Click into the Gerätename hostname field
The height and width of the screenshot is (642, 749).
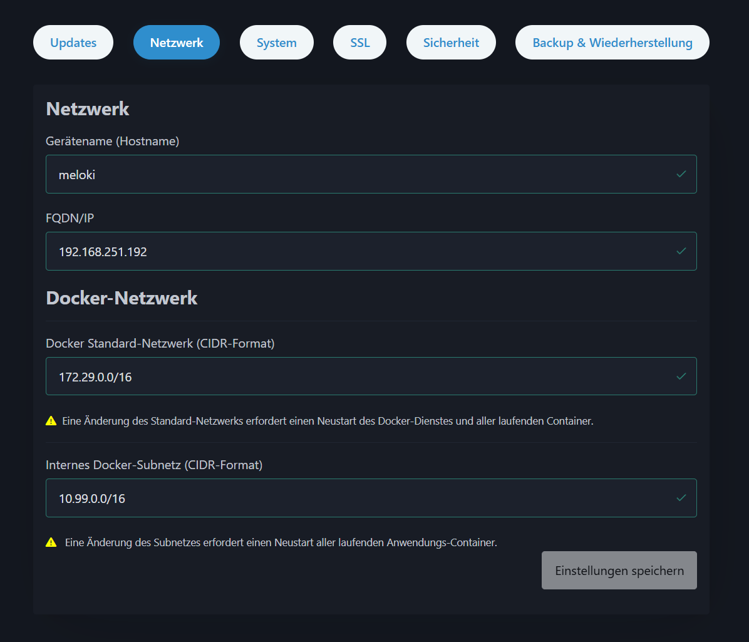[x=313, y=174]
